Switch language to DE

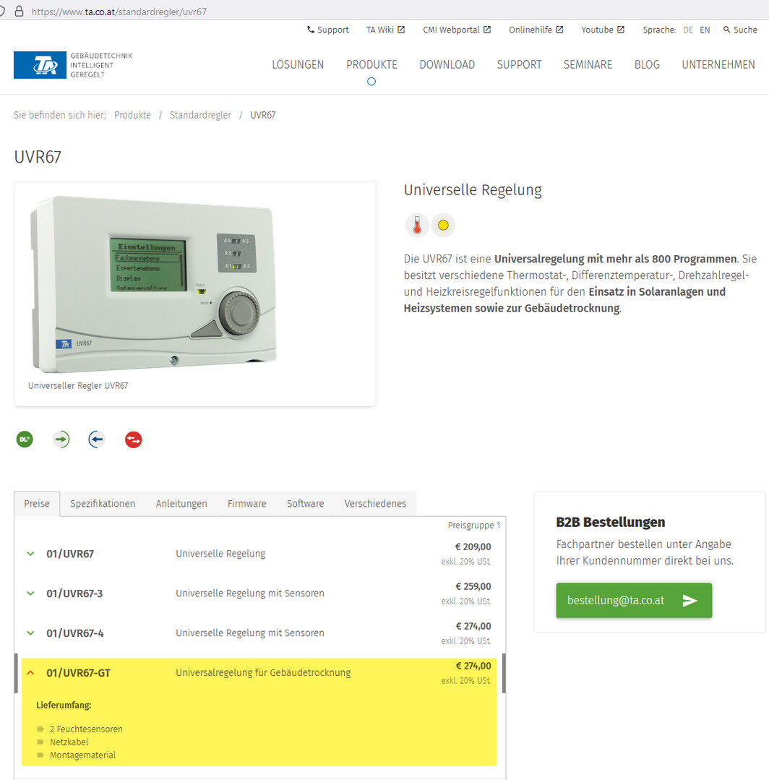[688, 30]
